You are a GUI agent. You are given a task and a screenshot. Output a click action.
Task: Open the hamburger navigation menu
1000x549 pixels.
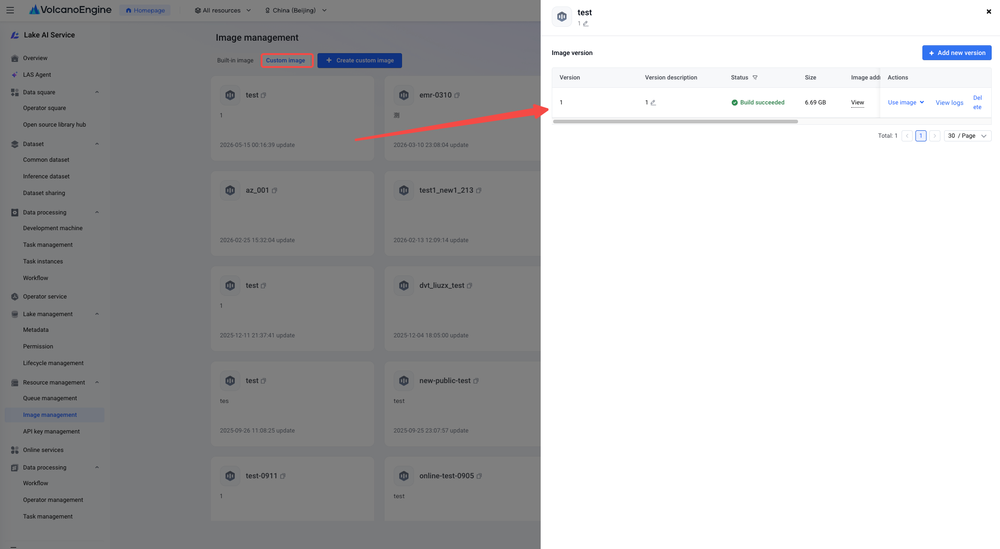coord(10,10)
